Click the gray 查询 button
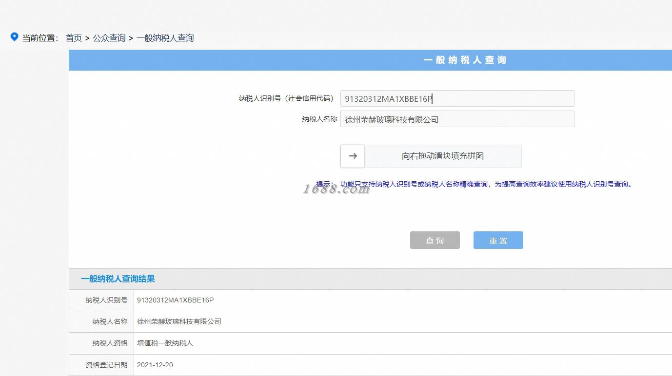Viewport: 672px width, 376px height. pos(435,240)
